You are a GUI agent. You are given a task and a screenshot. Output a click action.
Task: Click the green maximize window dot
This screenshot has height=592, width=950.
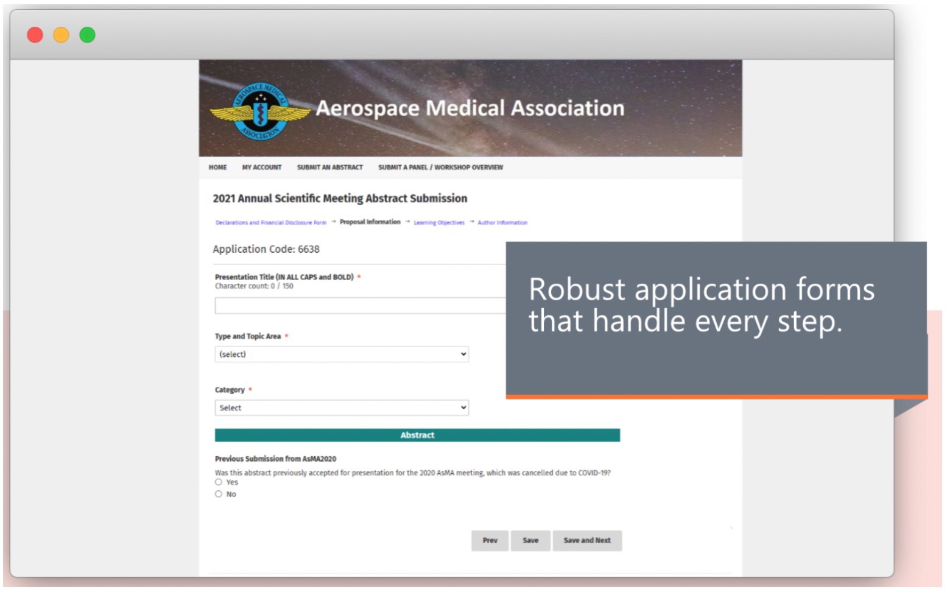click(x=88, y=35)
